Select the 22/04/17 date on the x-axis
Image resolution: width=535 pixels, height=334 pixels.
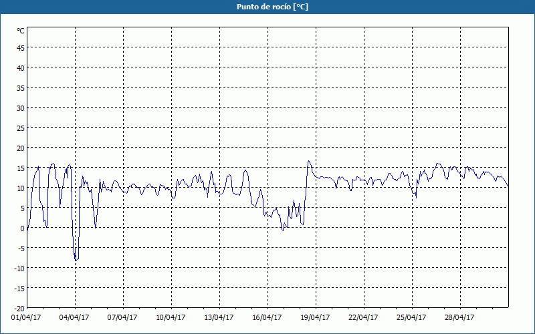click(x=363, y=318)
